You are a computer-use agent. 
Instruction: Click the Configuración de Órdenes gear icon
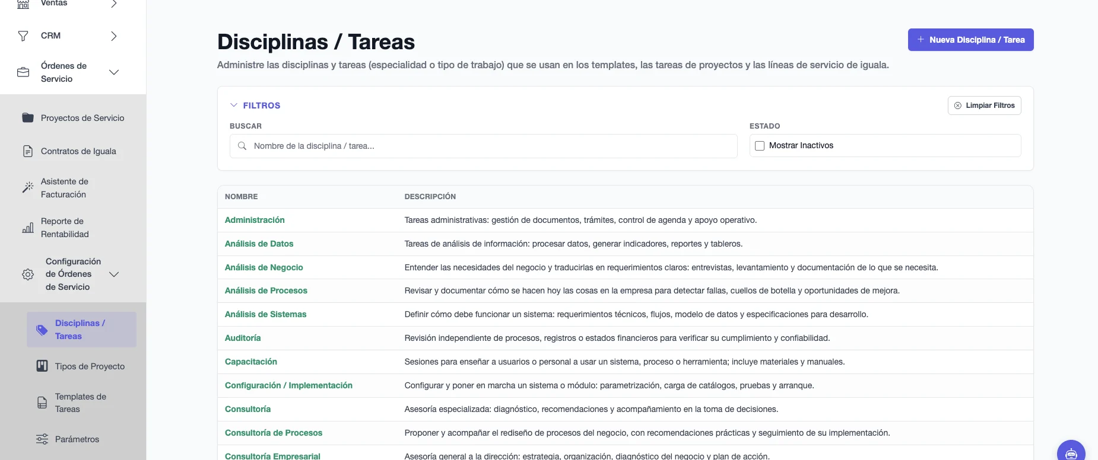coord(28,274)
